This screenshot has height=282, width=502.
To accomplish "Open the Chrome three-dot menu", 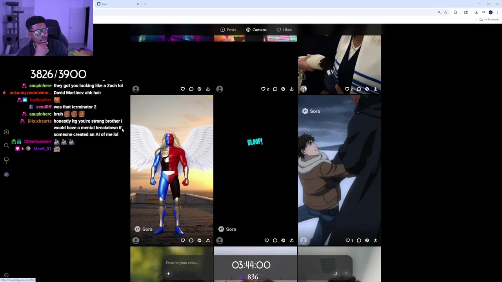I will (x=497, y=13).
